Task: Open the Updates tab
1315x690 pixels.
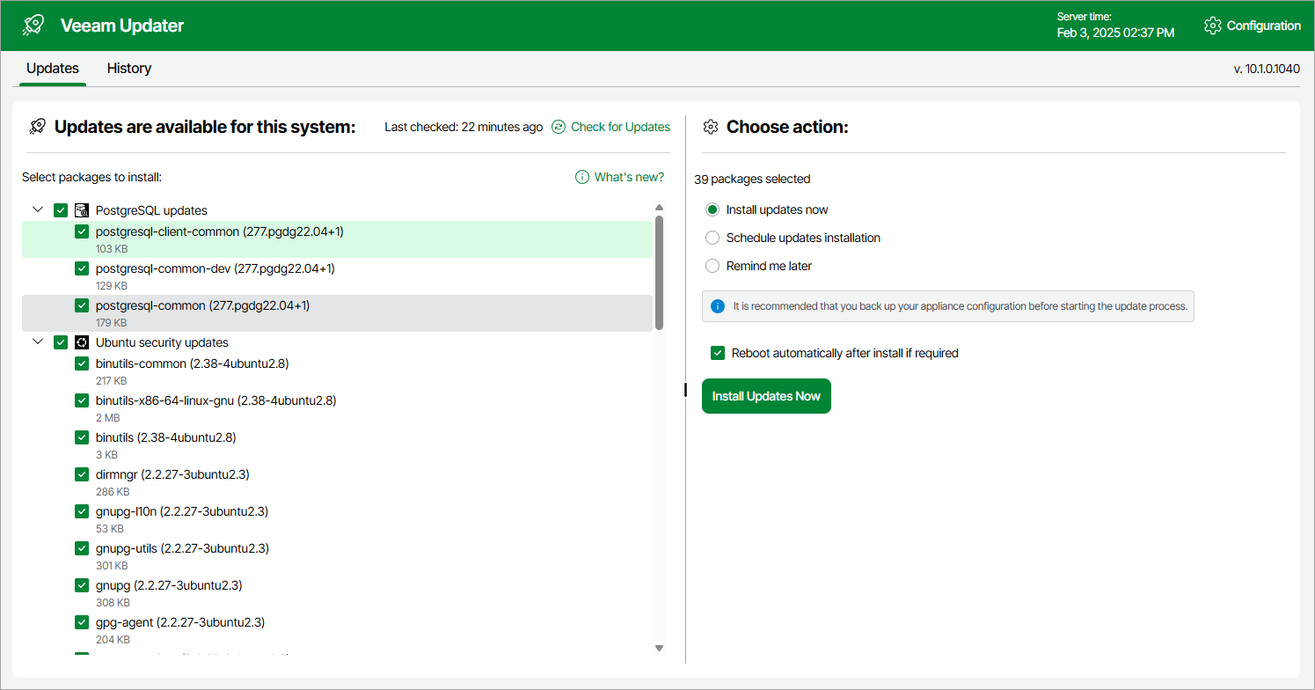Action: 53,68
